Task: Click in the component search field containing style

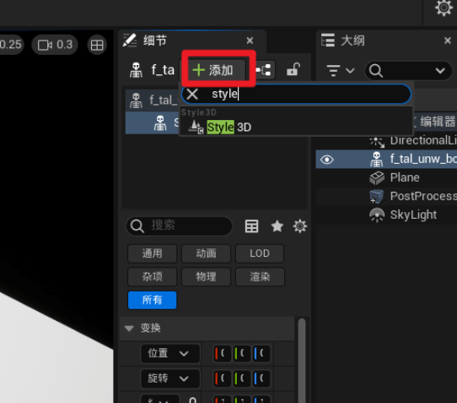Action: pyautogui.click(x=296, y=95)
